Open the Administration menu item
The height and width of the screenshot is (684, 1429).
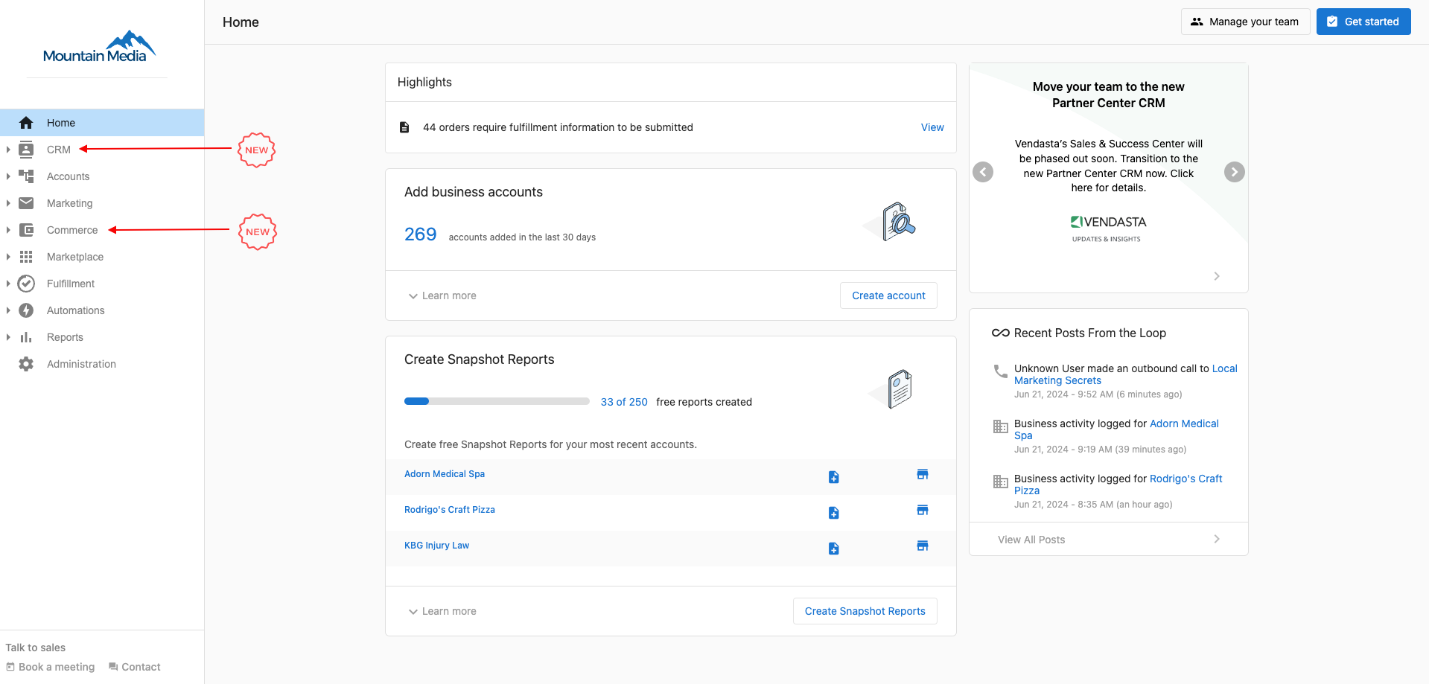tap(102, 364)
